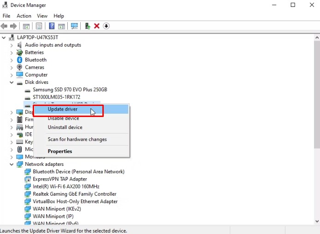This screenshot has height=234, width=320.
Task: Click the scrollbar down arrow
Action: [317, 222]
